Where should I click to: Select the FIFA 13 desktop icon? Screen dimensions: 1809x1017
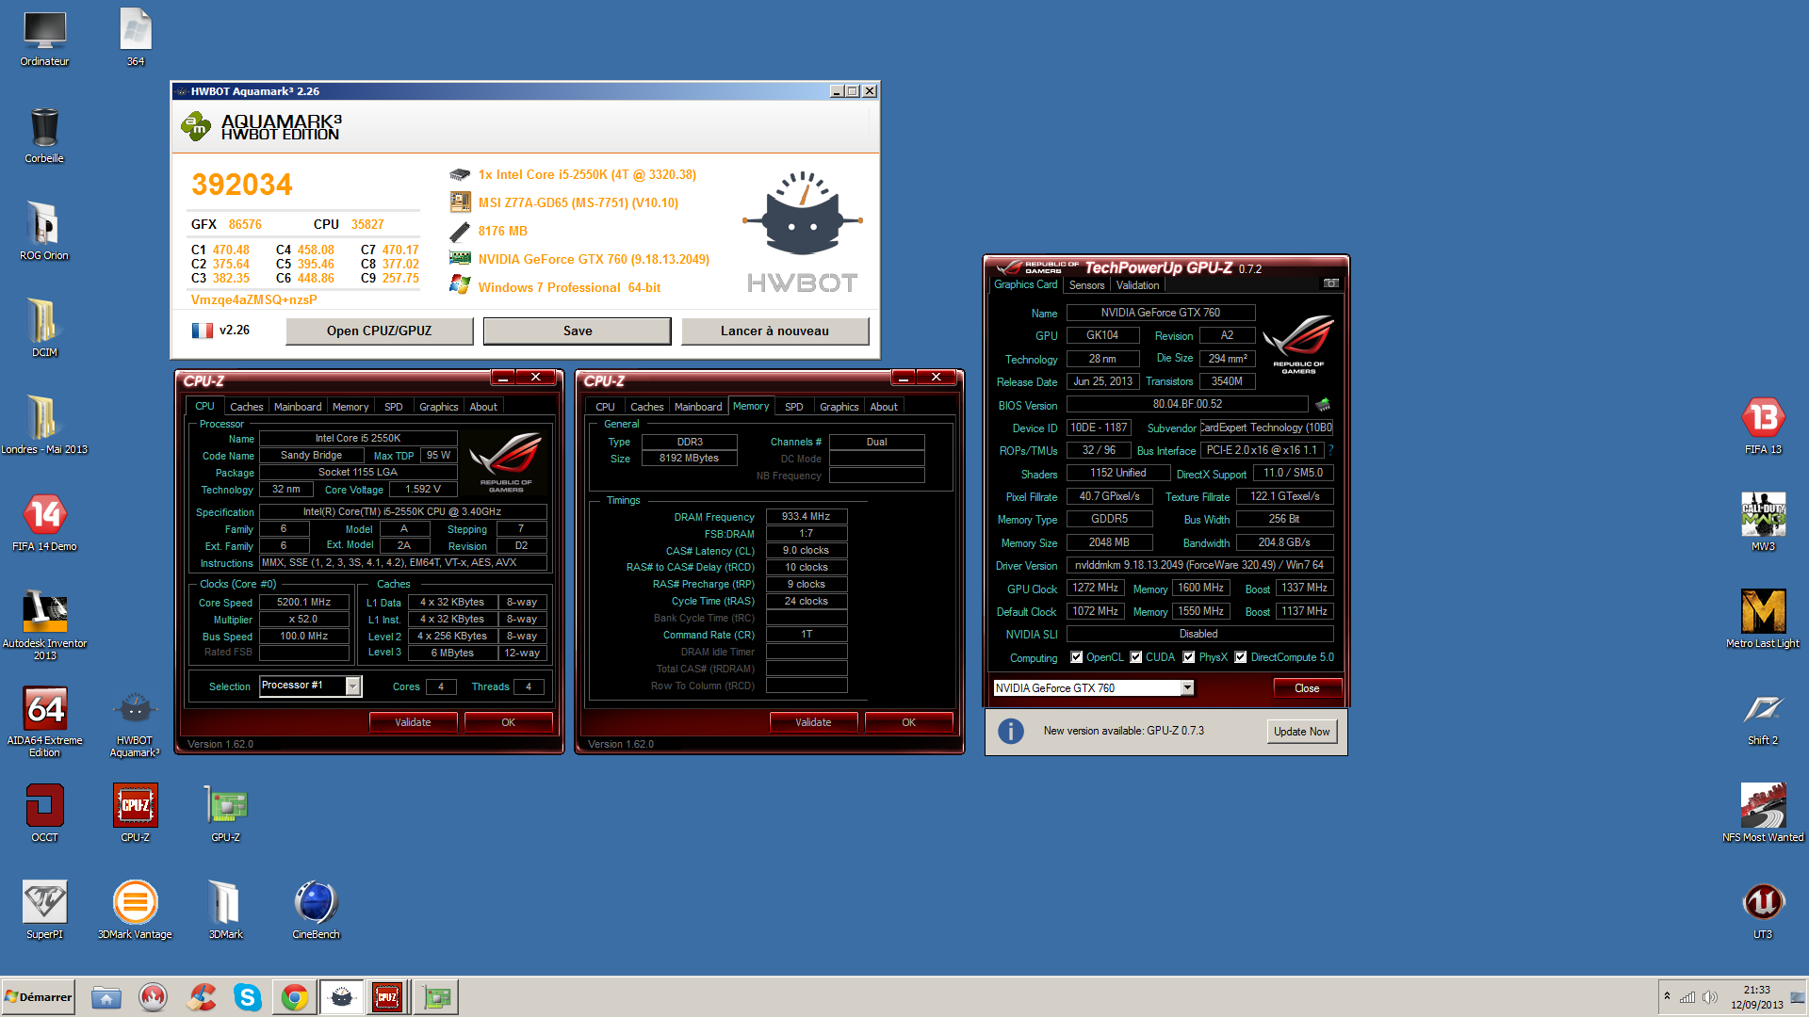point(1763,425)
